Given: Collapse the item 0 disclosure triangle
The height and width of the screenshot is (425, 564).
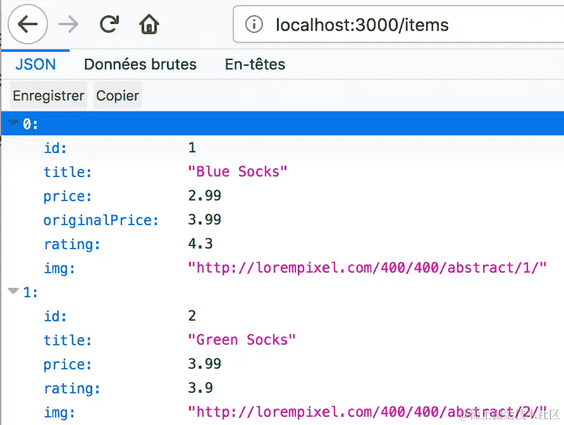Looking at the screenshot, I should coord(14,123).
